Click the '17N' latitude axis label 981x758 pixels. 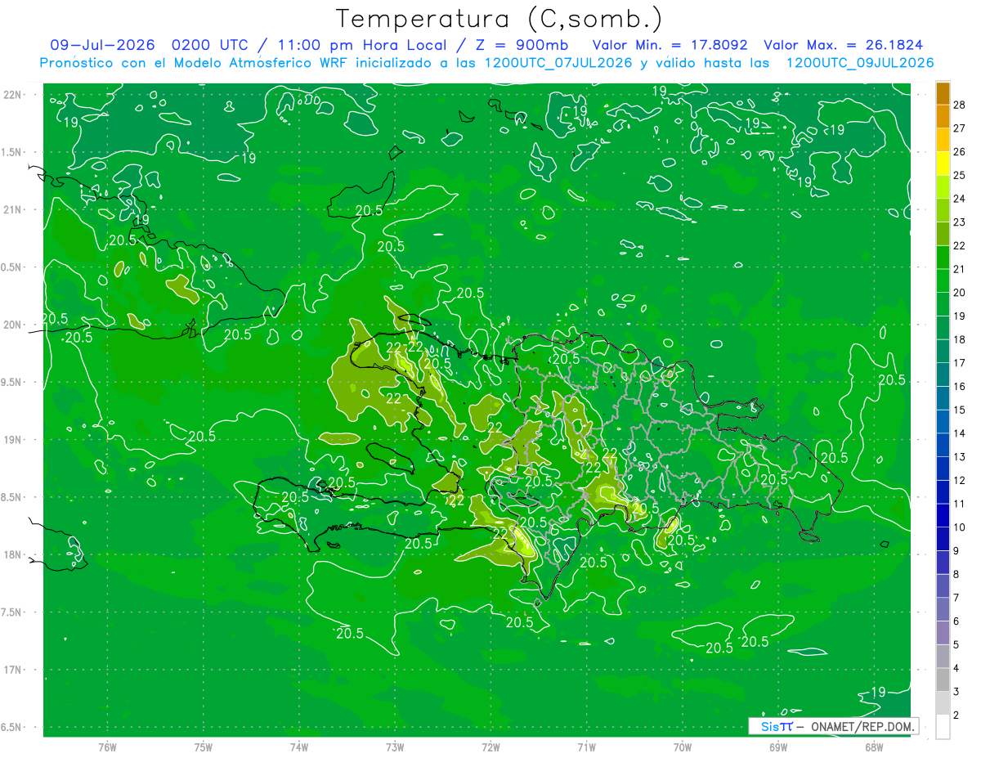point(11,670)
